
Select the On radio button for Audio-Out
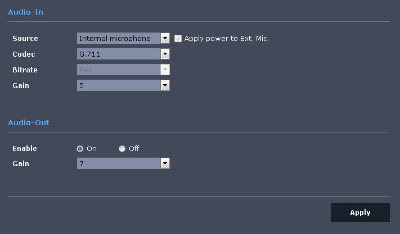[80, 149]
